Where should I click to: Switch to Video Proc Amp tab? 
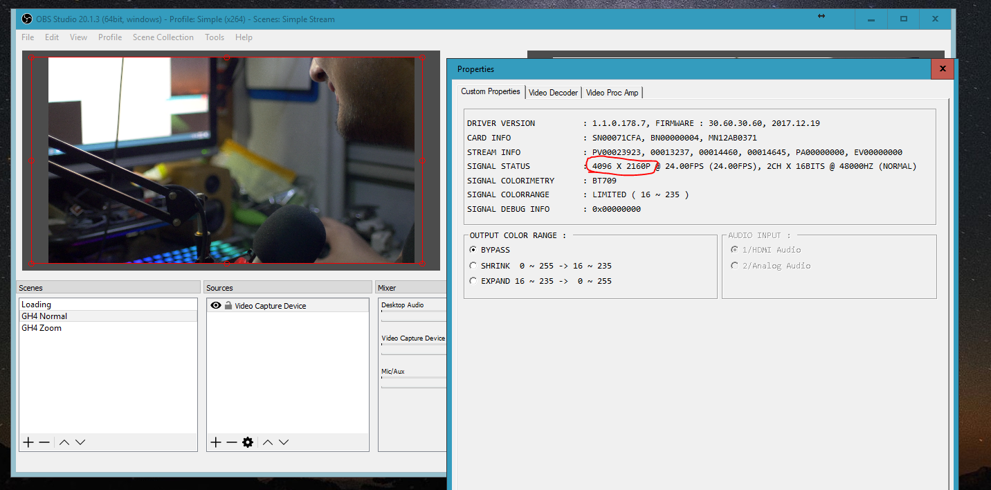click(612, 93)
